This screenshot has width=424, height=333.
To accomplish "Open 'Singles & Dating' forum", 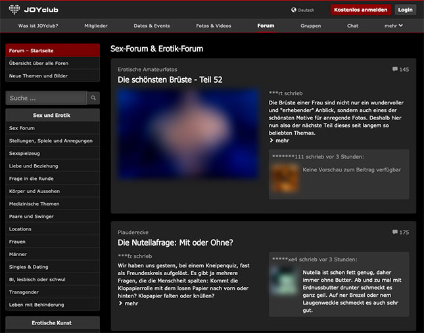I will click(x=53, y=267).
